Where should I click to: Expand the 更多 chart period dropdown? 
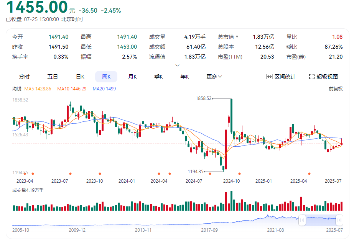(x=214, y=77)
